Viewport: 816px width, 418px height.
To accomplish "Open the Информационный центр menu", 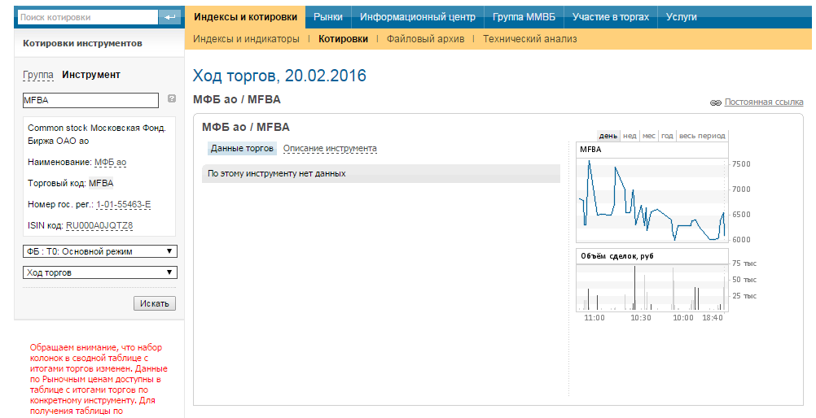I will (418, 16).
